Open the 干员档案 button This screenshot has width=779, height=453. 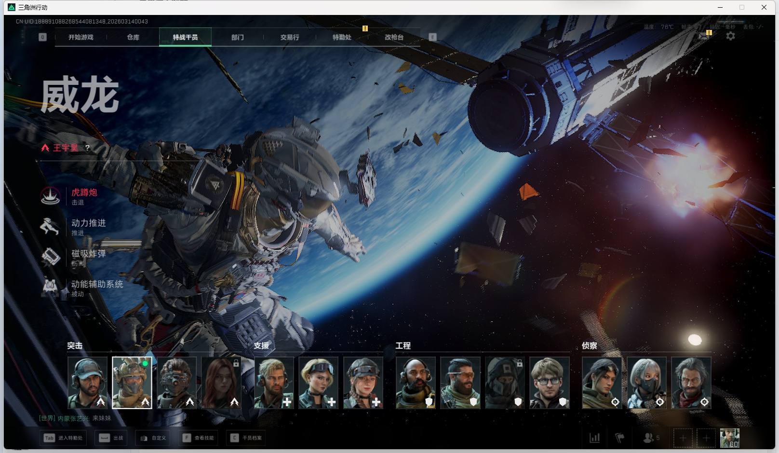click(x=246, y=438)
